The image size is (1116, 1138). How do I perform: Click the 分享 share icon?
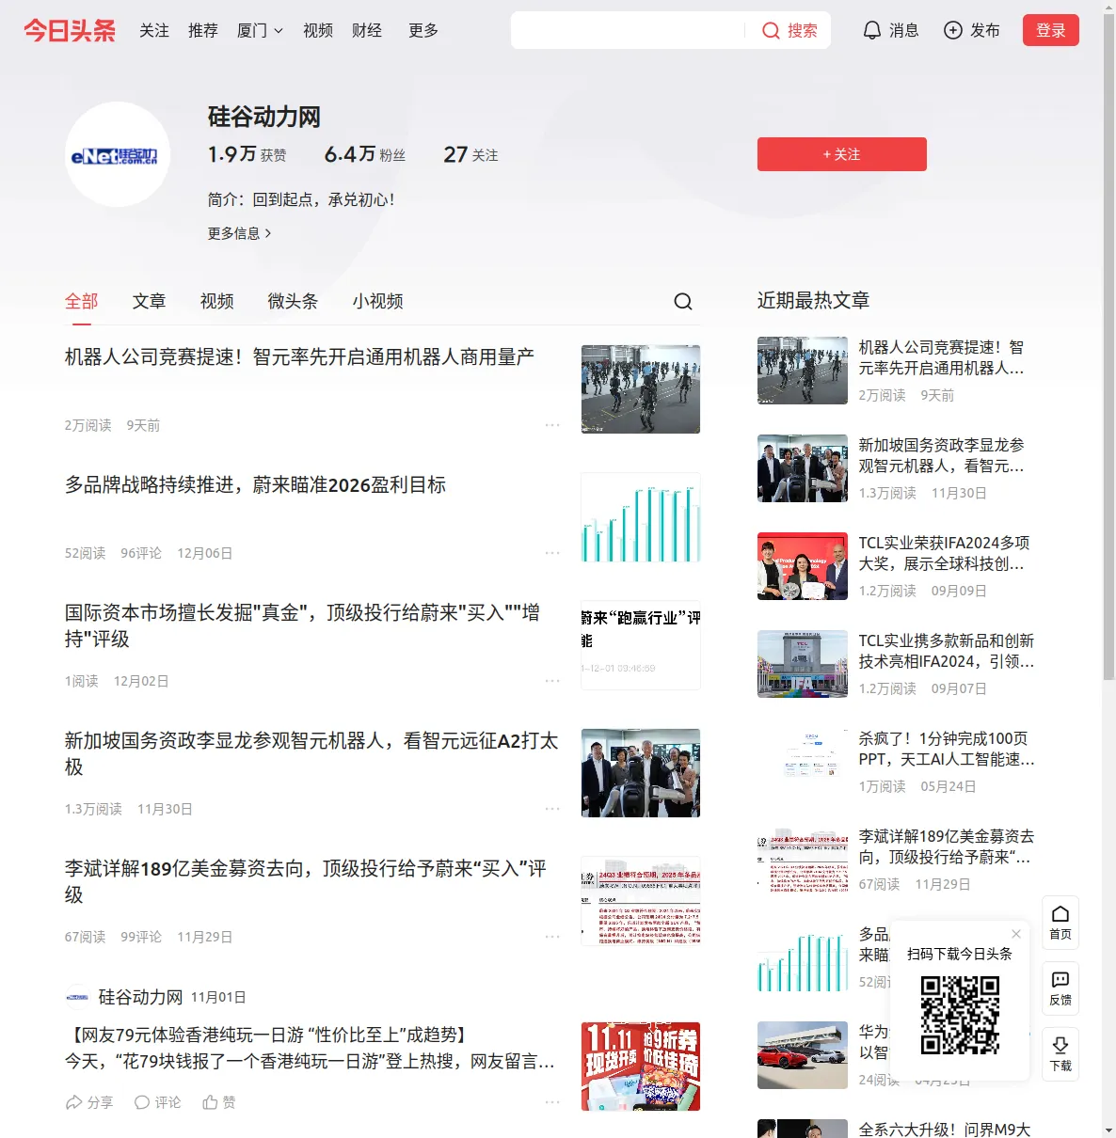point(73,1102)
